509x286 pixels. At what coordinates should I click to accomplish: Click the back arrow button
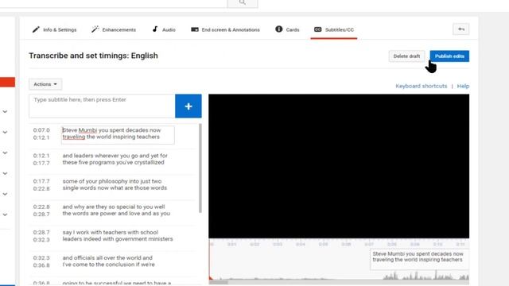pos(461,29)
